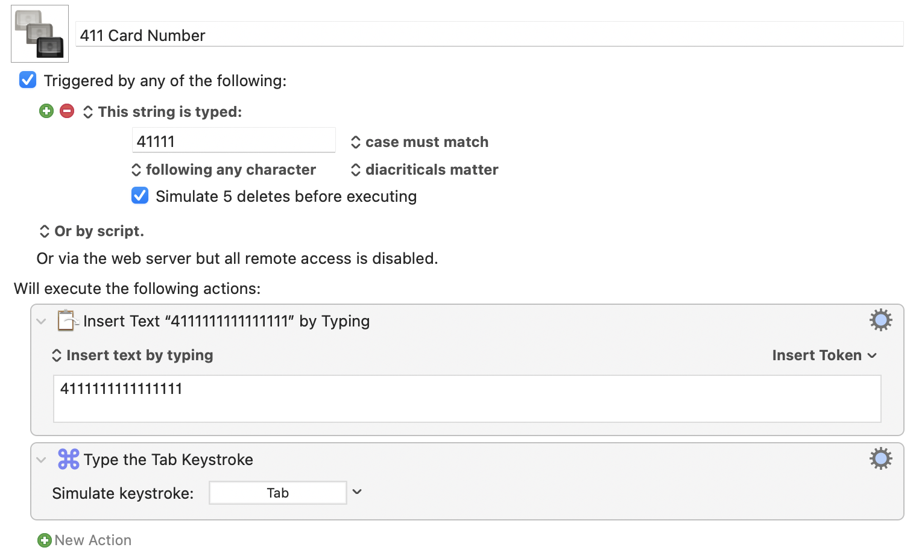Click New Action to add an action

coord(92,540)
